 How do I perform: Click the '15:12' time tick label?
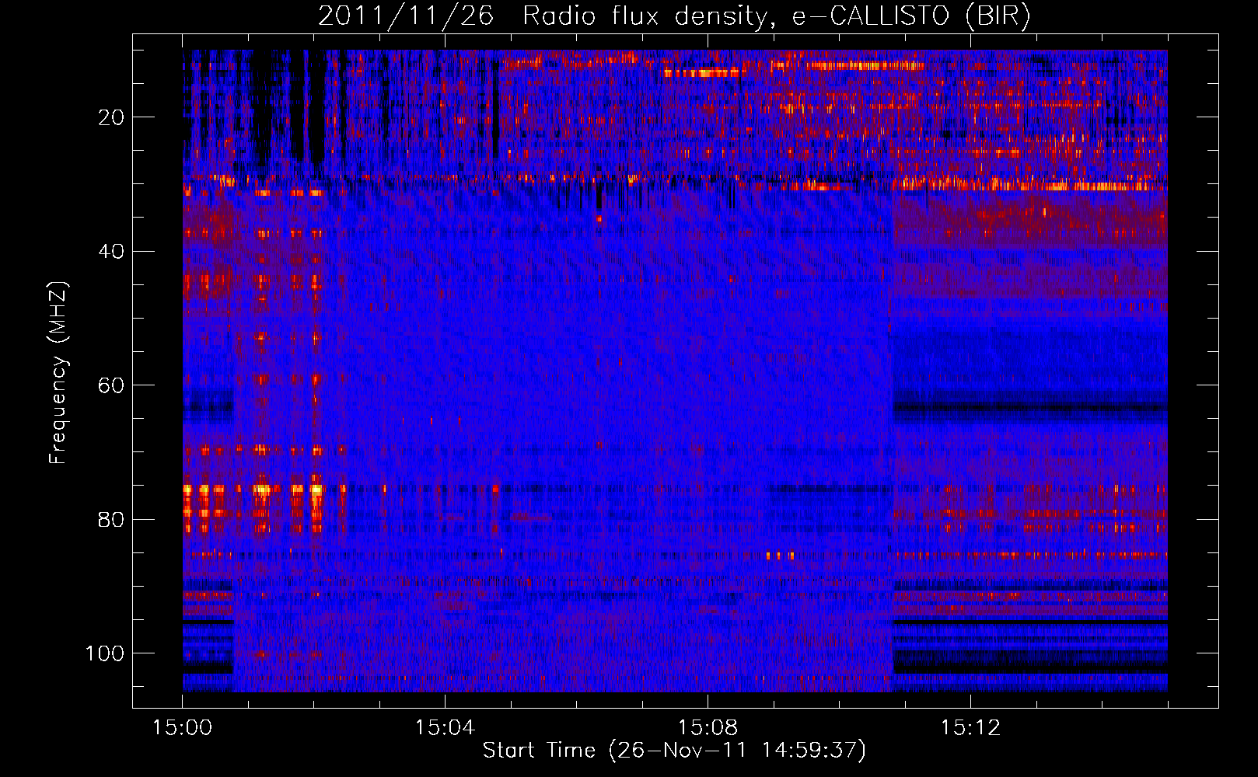tap(970, 727)
